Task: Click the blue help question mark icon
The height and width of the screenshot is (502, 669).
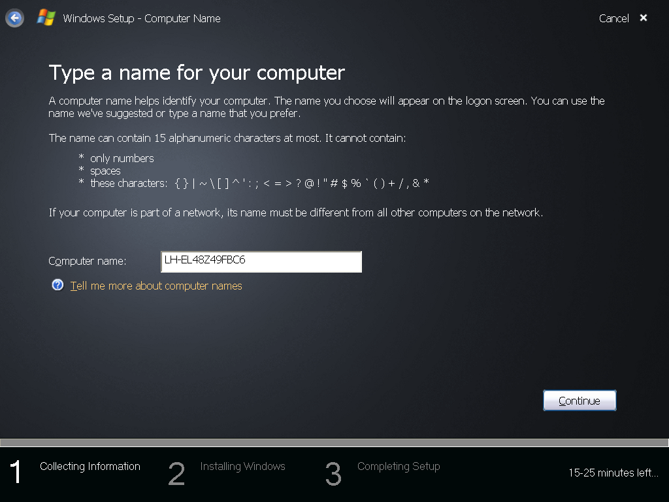Action: [x=57, y=285]
